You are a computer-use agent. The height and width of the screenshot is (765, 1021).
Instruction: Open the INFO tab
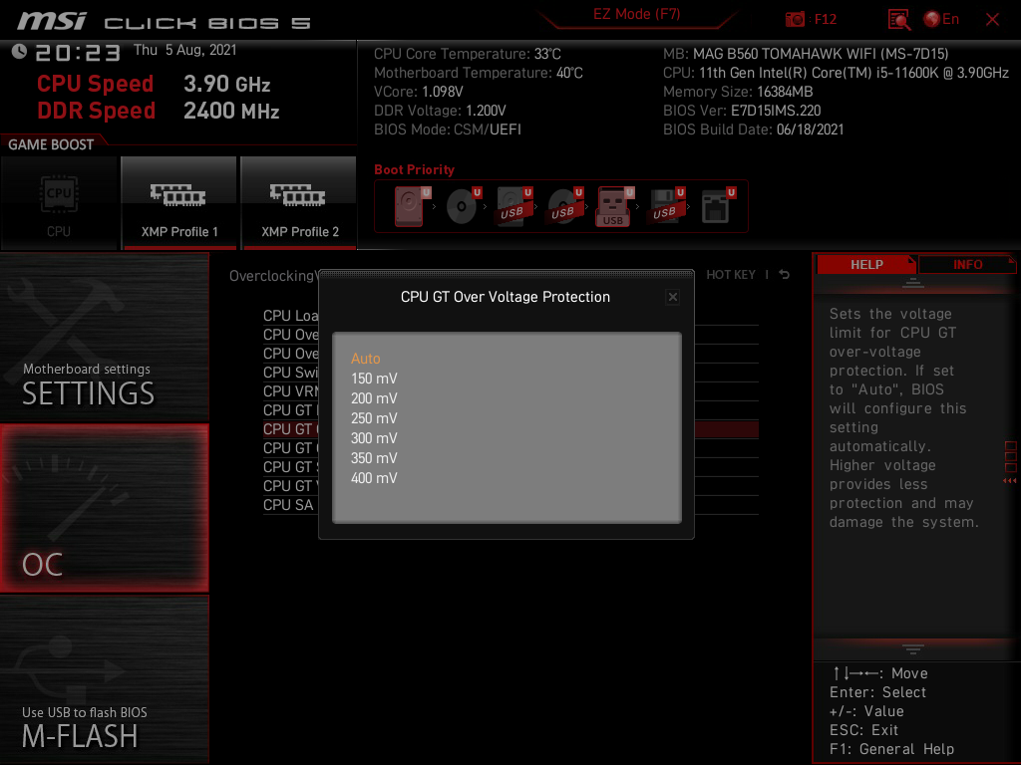click(967, 265)
